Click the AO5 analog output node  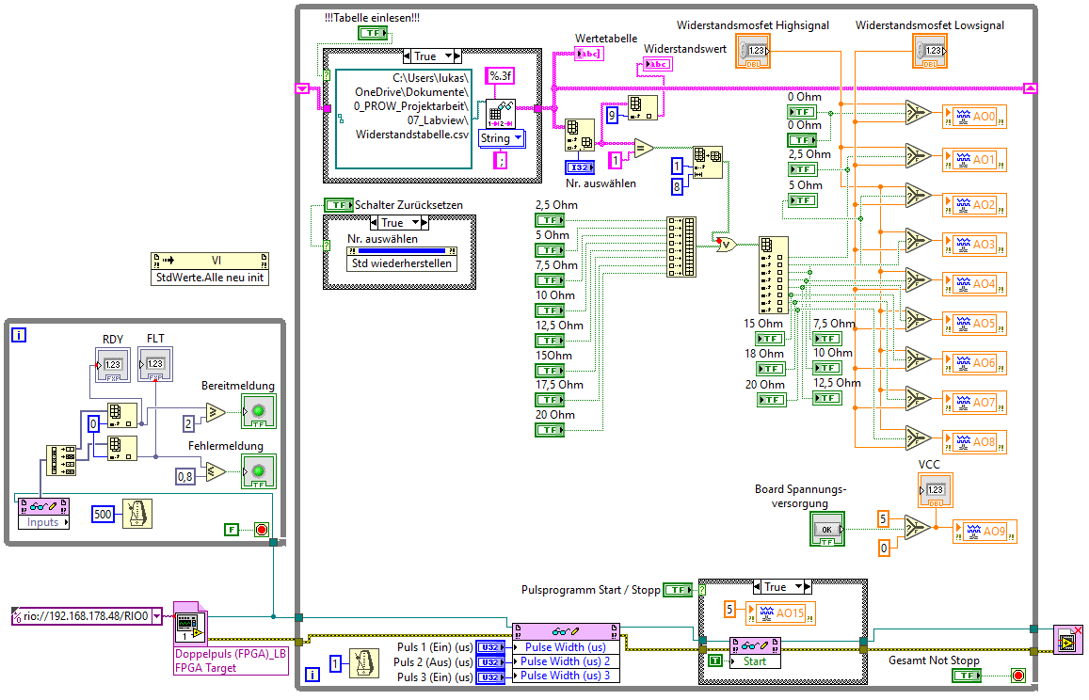coord(974,324)
